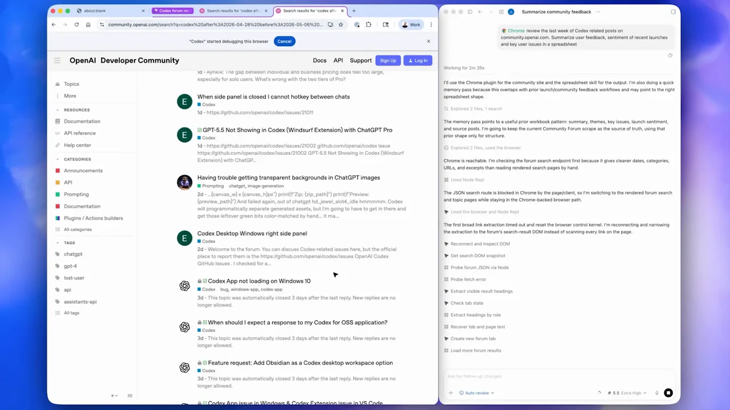Open API reference in the sidebar
This screenshot has width=730, height=410.
point(79,133)
